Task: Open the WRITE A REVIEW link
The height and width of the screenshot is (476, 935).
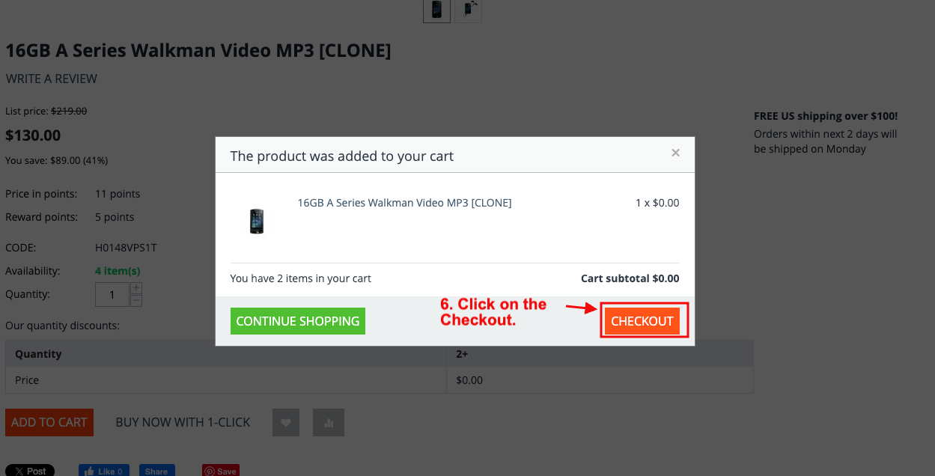Action: pos(52,79)
